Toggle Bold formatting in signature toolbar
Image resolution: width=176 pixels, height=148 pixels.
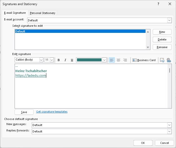tap(59, 60)
